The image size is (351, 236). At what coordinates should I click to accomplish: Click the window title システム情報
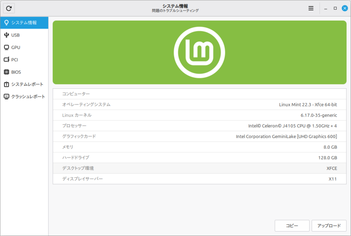[175, 6]
